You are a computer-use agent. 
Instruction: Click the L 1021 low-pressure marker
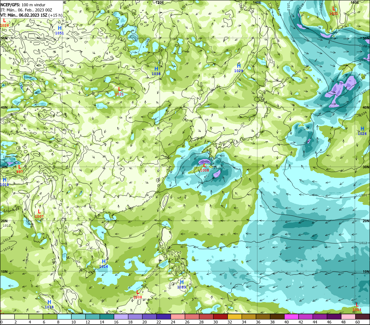[120, 91]
